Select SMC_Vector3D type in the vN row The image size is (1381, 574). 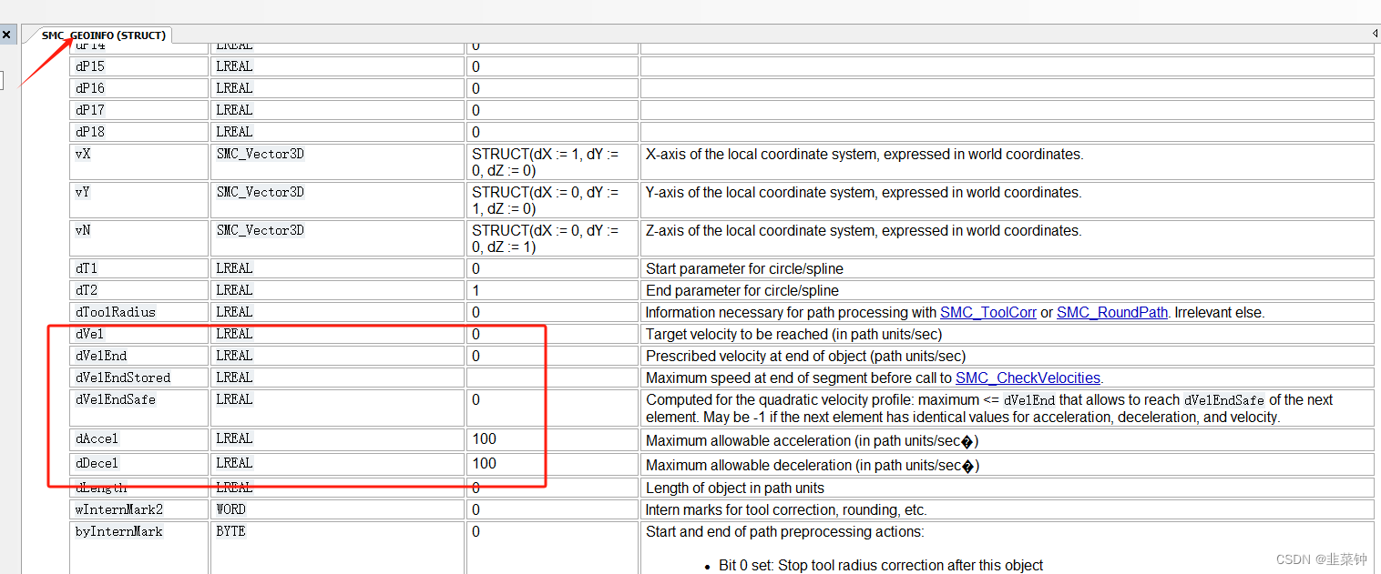pyautogui.click(x=261, y=231)
